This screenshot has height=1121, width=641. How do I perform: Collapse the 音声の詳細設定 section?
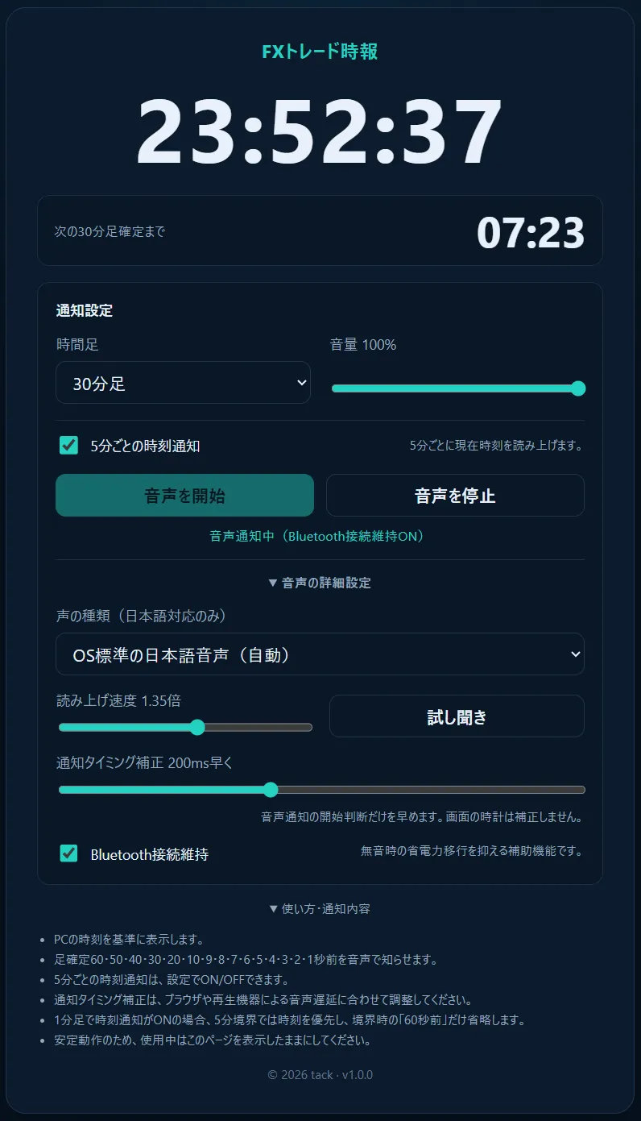pyautogui.click(x=320, y=583)
